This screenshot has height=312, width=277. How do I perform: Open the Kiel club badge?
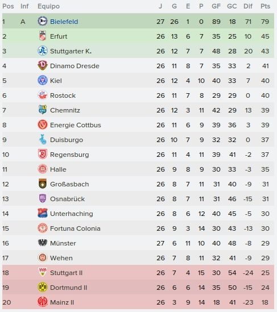point(43,80)
